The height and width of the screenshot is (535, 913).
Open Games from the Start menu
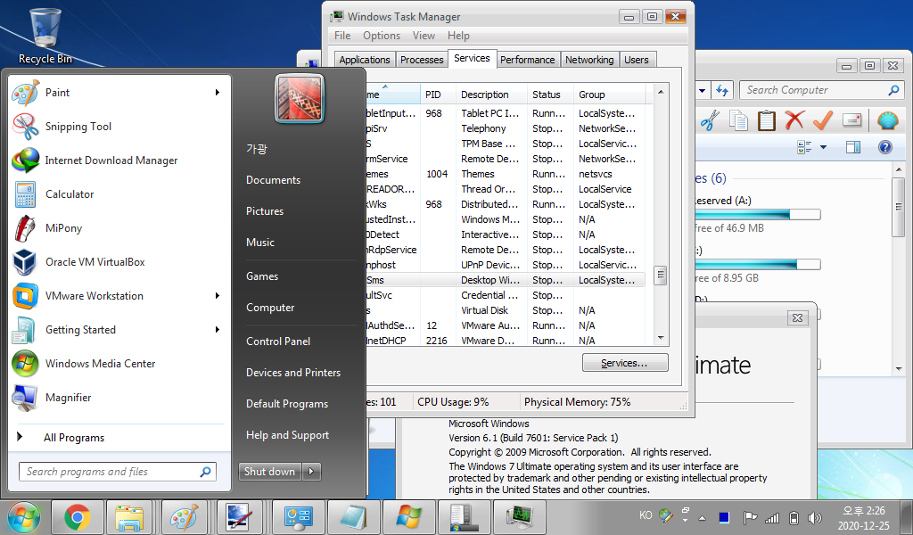(262, 276)
